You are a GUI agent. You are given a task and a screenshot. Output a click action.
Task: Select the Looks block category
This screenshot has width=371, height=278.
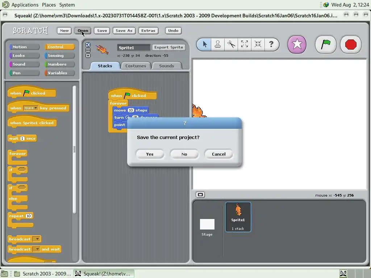24,55
